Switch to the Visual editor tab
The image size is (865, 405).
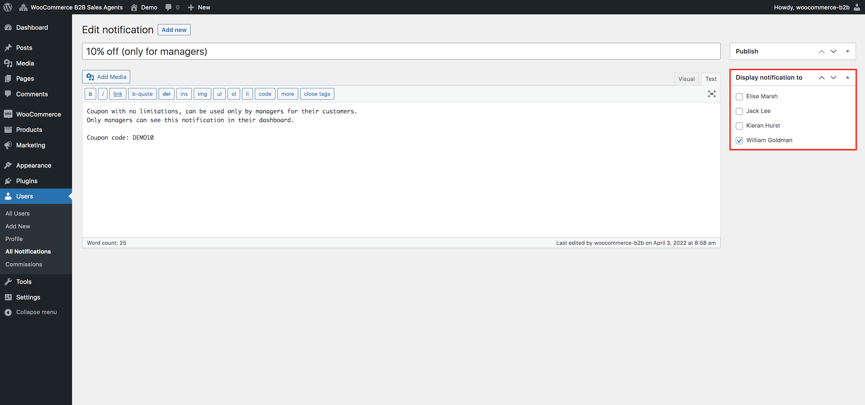(x=687, y=79)
